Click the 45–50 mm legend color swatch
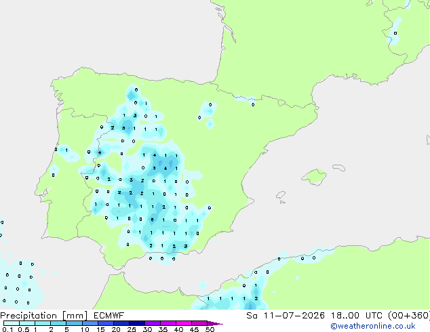Screen dimensions: 430x332 pos(199,323)
